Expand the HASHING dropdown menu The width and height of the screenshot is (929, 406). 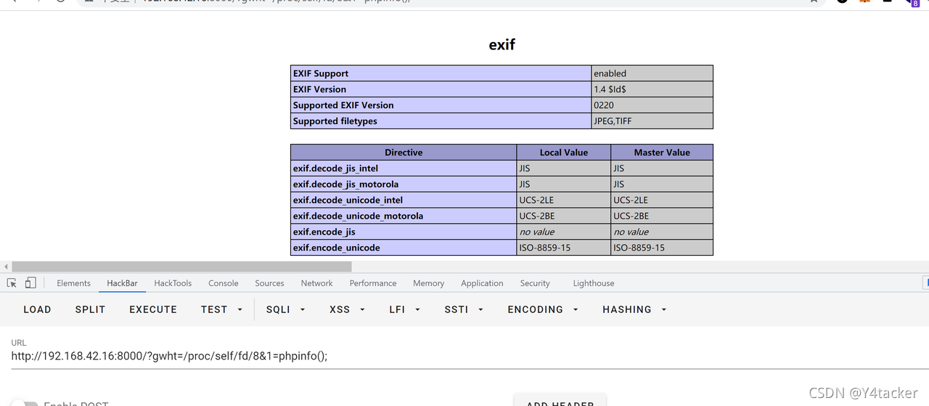(634, 309)
